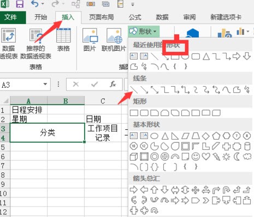Select column C header

coord(103,101)
